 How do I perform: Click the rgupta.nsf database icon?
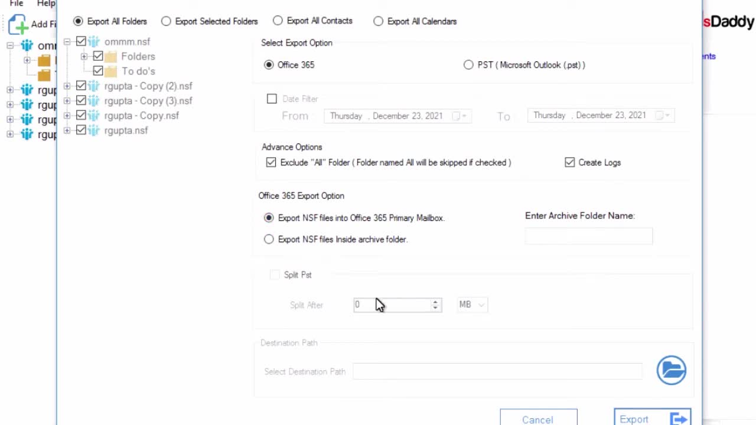[x=94, y=130]
